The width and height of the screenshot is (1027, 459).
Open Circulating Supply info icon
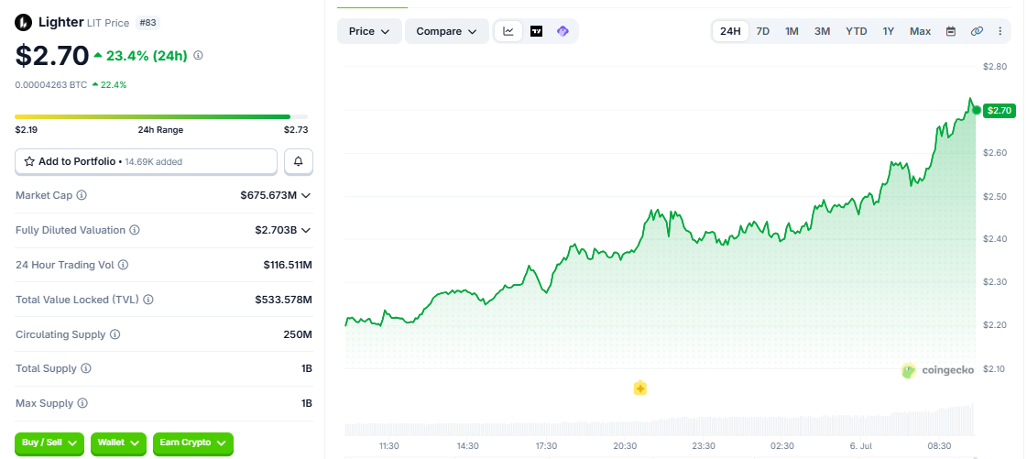coord(115,333)
